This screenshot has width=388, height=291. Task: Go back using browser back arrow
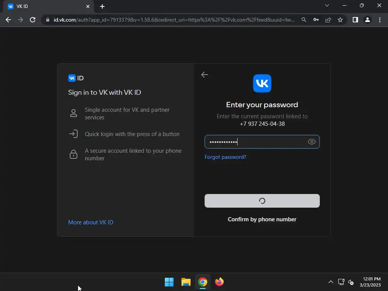8,20
